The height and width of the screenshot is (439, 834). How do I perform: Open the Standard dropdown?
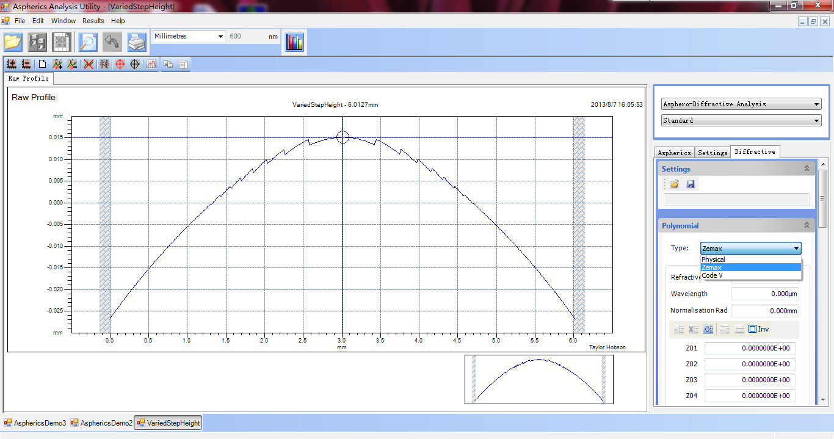[742, 120]
